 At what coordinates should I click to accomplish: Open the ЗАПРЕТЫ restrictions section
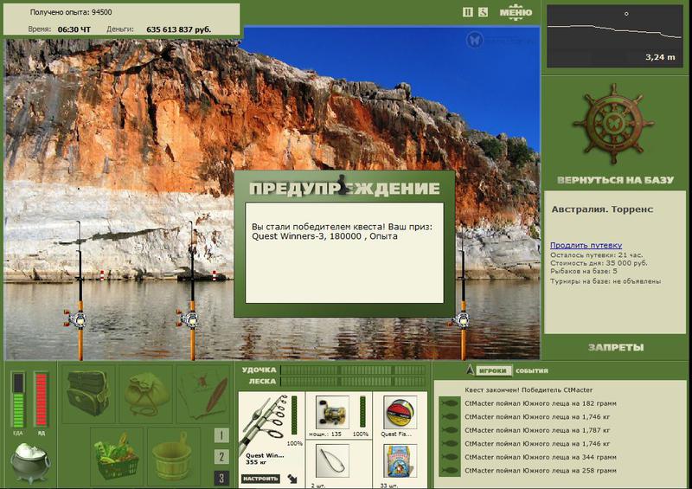[616, 348]
